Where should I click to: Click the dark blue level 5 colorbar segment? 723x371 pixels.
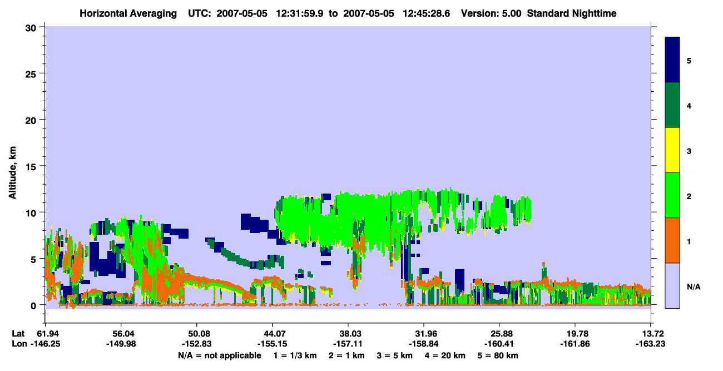[x=672, y=60]
